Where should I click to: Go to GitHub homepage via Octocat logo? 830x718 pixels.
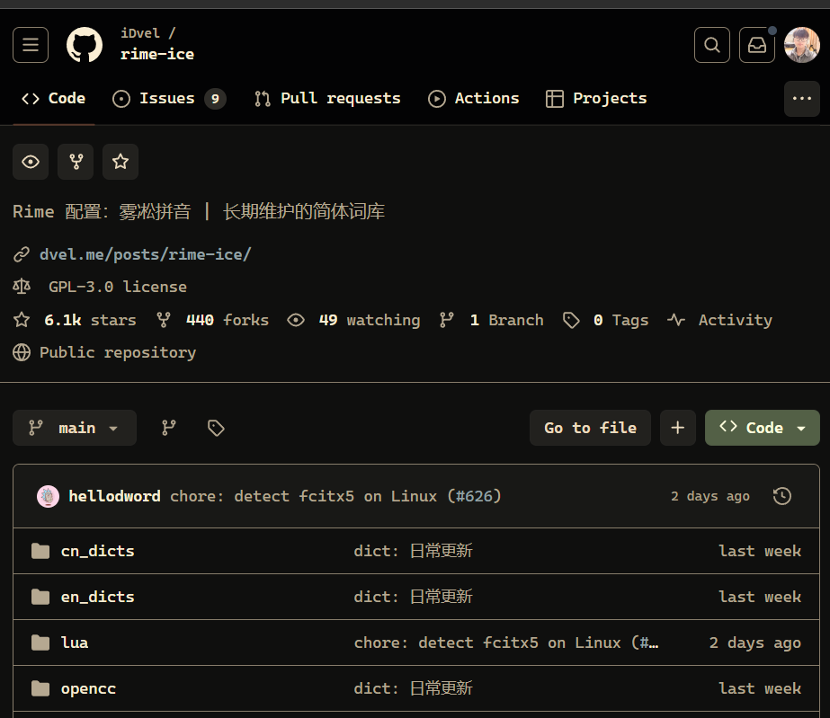(85, 45)
